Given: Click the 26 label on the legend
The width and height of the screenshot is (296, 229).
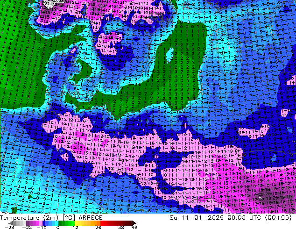Looking at the screenshot, I should [98, 227].
